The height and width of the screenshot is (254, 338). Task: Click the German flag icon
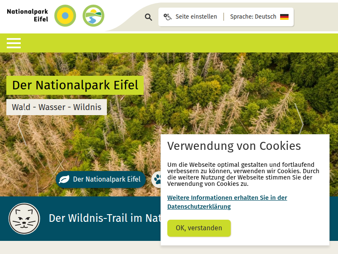284,17
